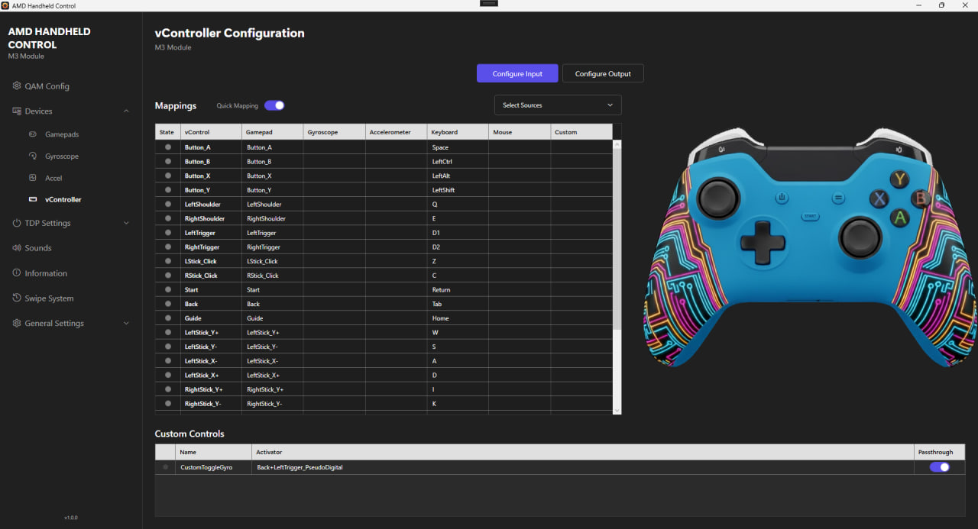Click the General Settings gear icon
This screenshot has height=529, width=978.
click(17, 324)
